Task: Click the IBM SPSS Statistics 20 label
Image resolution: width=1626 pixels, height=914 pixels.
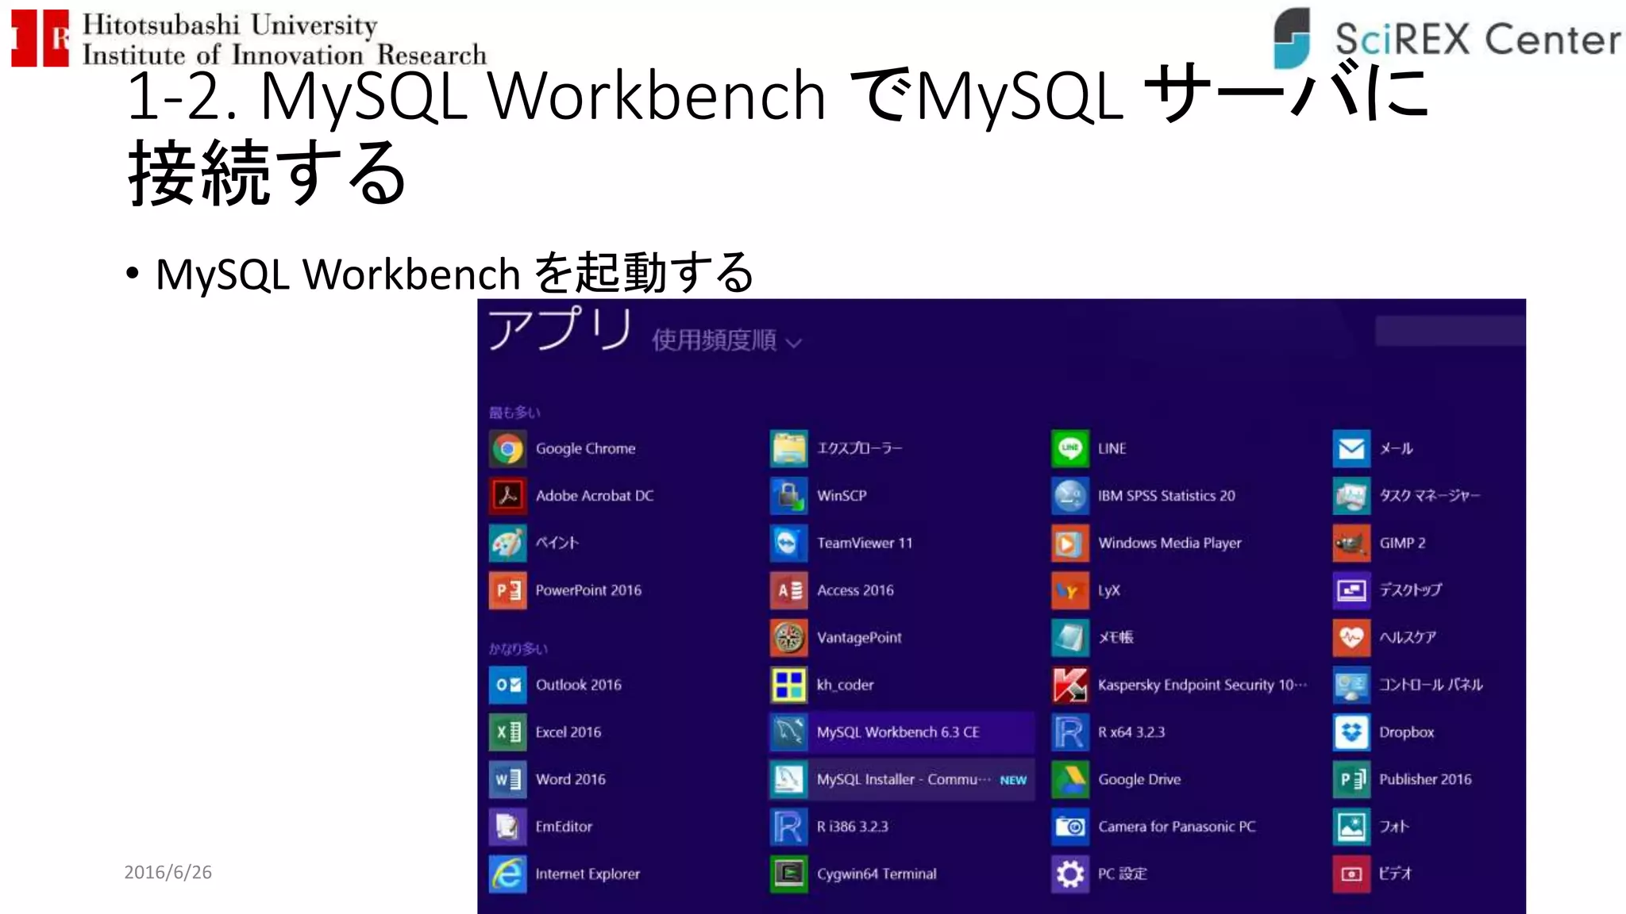Action: pos(1166,496)
